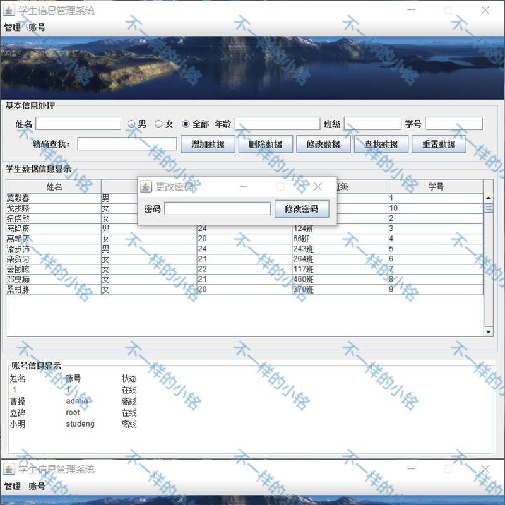Click the scrollbar thumb of the student table
This screenshot has width=505, height=505.
pos(488,208)
